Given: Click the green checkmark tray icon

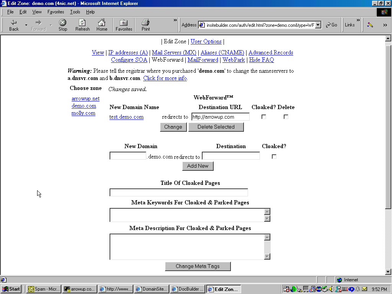Looking at the screenshot, I should coord(325,289).
